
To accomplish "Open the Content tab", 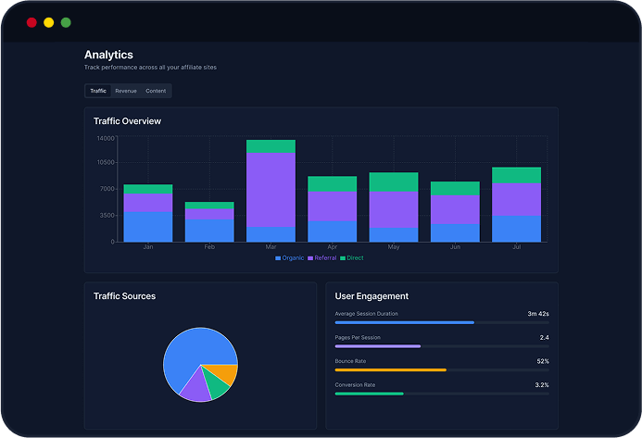I will pos(156,91).
